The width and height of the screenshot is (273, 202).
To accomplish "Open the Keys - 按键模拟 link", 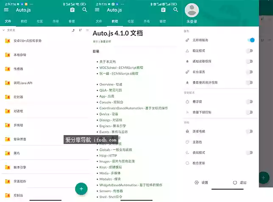I will pos(111,167).
